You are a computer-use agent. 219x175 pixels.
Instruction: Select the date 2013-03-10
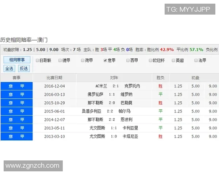[54, 136]
